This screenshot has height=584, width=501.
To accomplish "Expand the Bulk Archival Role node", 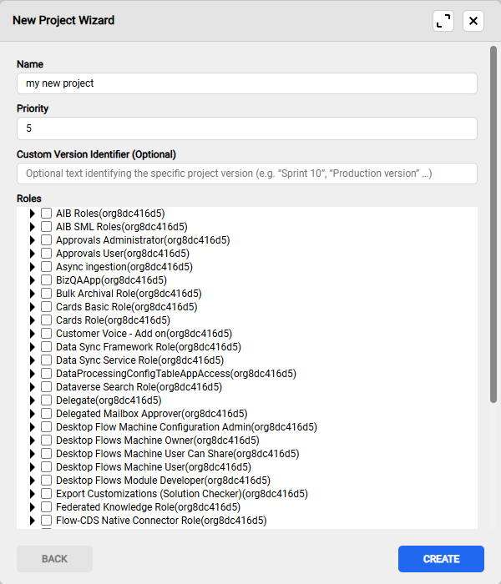I will point(33,294).
